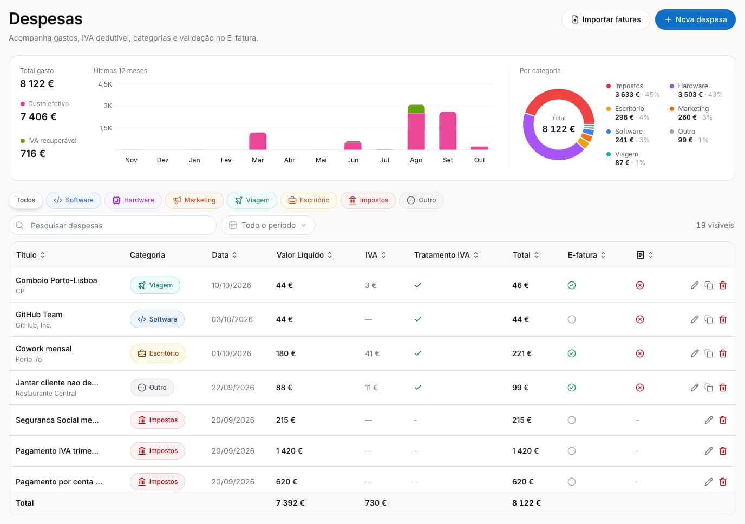Filter expenses by Impostos category
Screen dimensions: 745x524
tap(368, 200)
